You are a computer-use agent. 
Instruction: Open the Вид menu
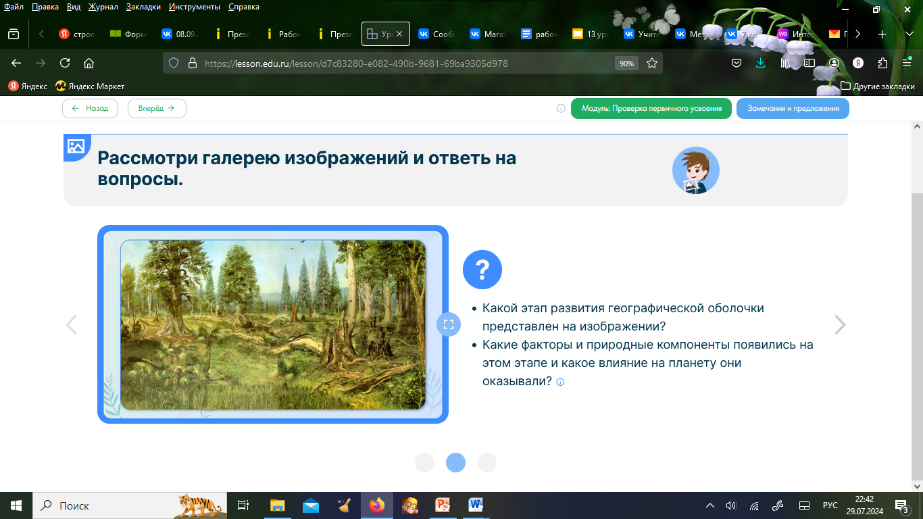[74, 7]
